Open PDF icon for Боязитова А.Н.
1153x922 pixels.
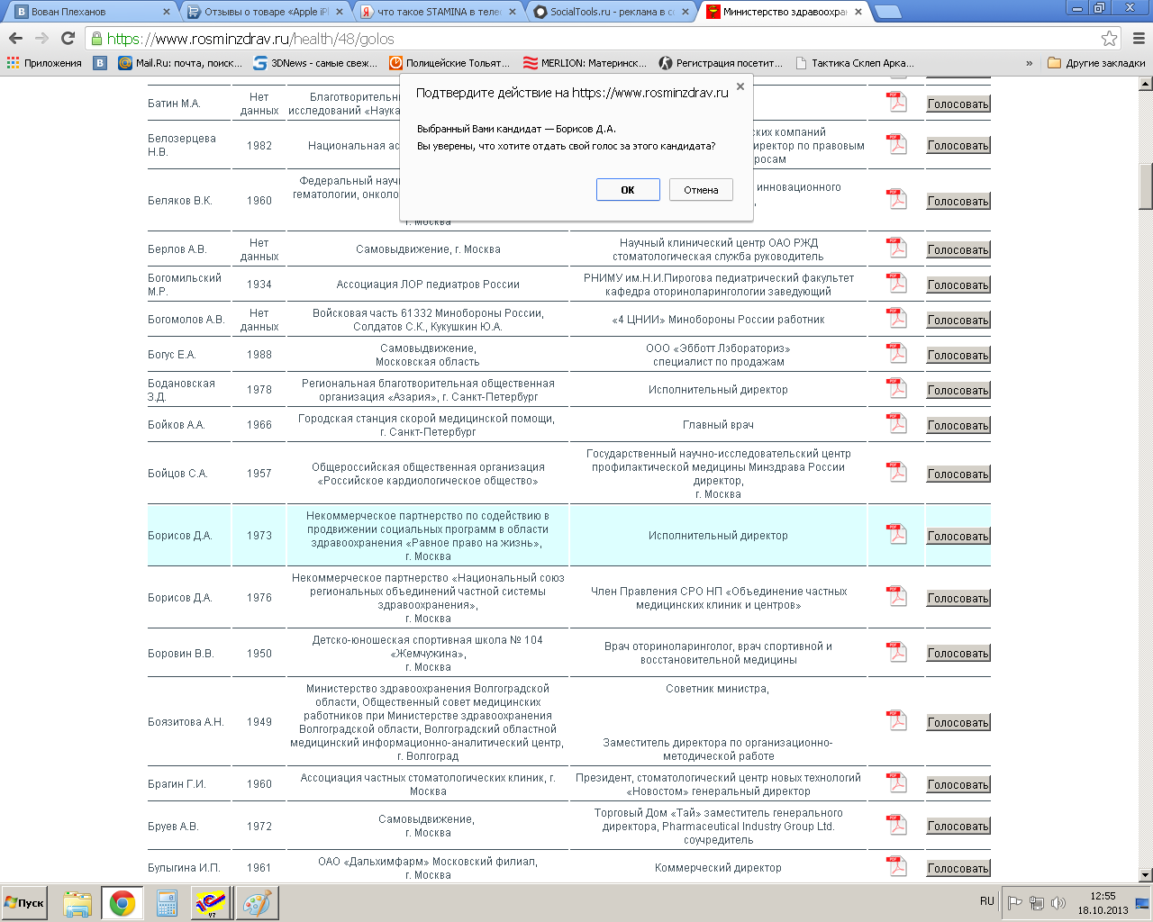pyautogui.click(x=897, y=720)
